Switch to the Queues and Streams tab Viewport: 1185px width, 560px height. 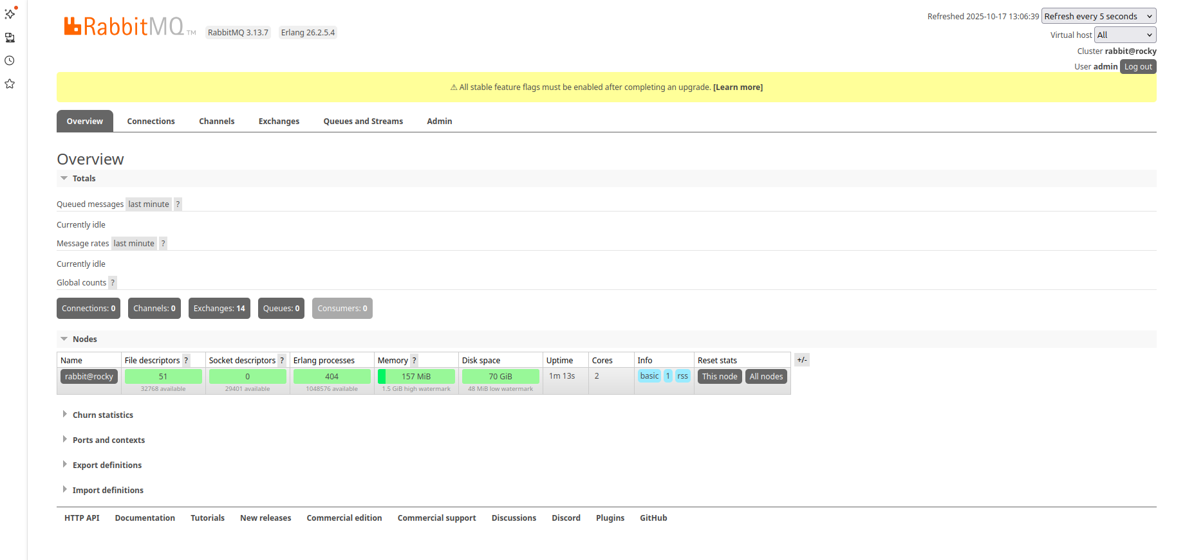pos(363,122)
